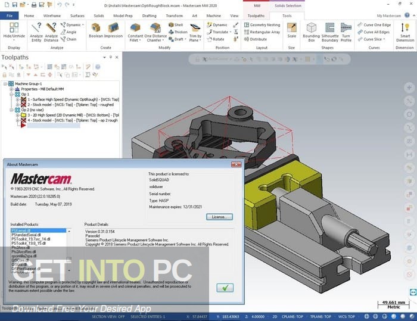This screenshot has height=321, width=417.
Task: Click TPLANE: TOP in status bar
Action: (x=320, y=316)
